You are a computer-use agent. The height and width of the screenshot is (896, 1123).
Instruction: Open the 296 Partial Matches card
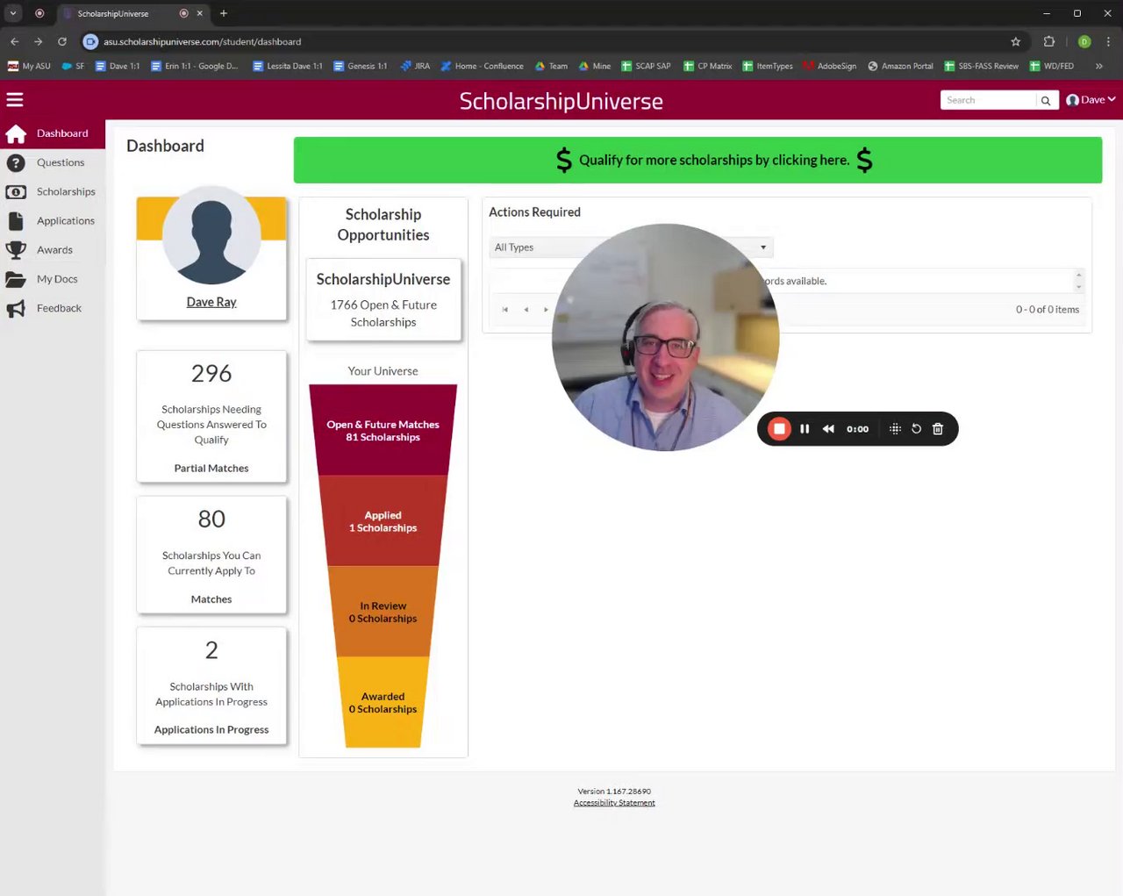(x=211, y=417)
